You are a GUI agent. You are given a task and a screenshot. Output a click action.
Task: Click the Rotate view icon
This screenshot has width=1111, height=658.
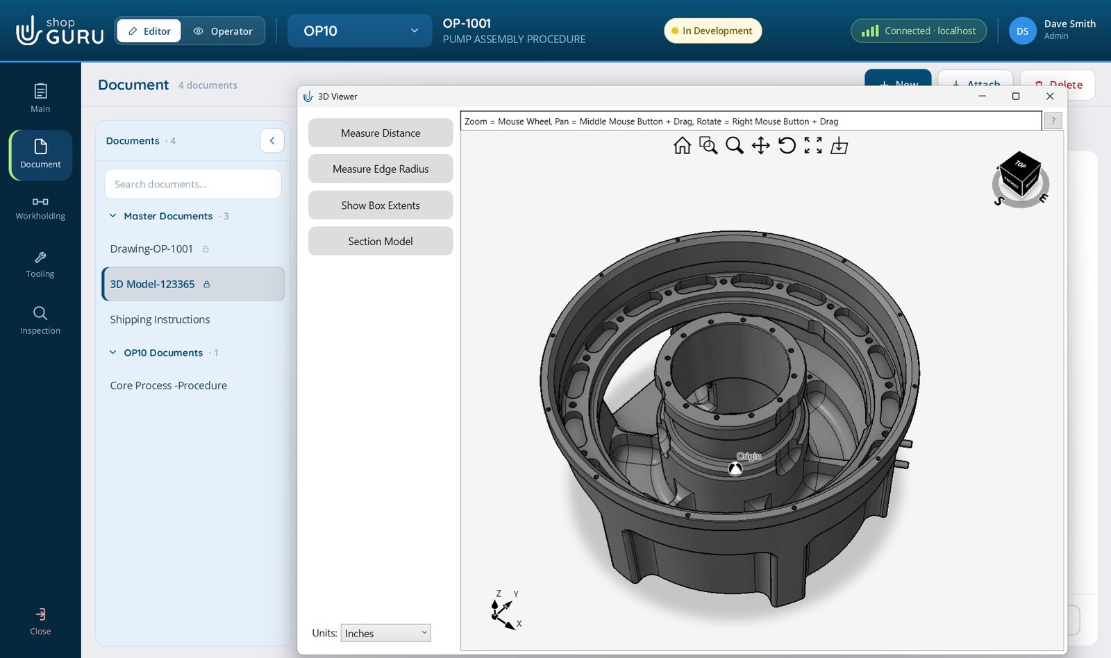pyautogui.click(x=787, y=145)
